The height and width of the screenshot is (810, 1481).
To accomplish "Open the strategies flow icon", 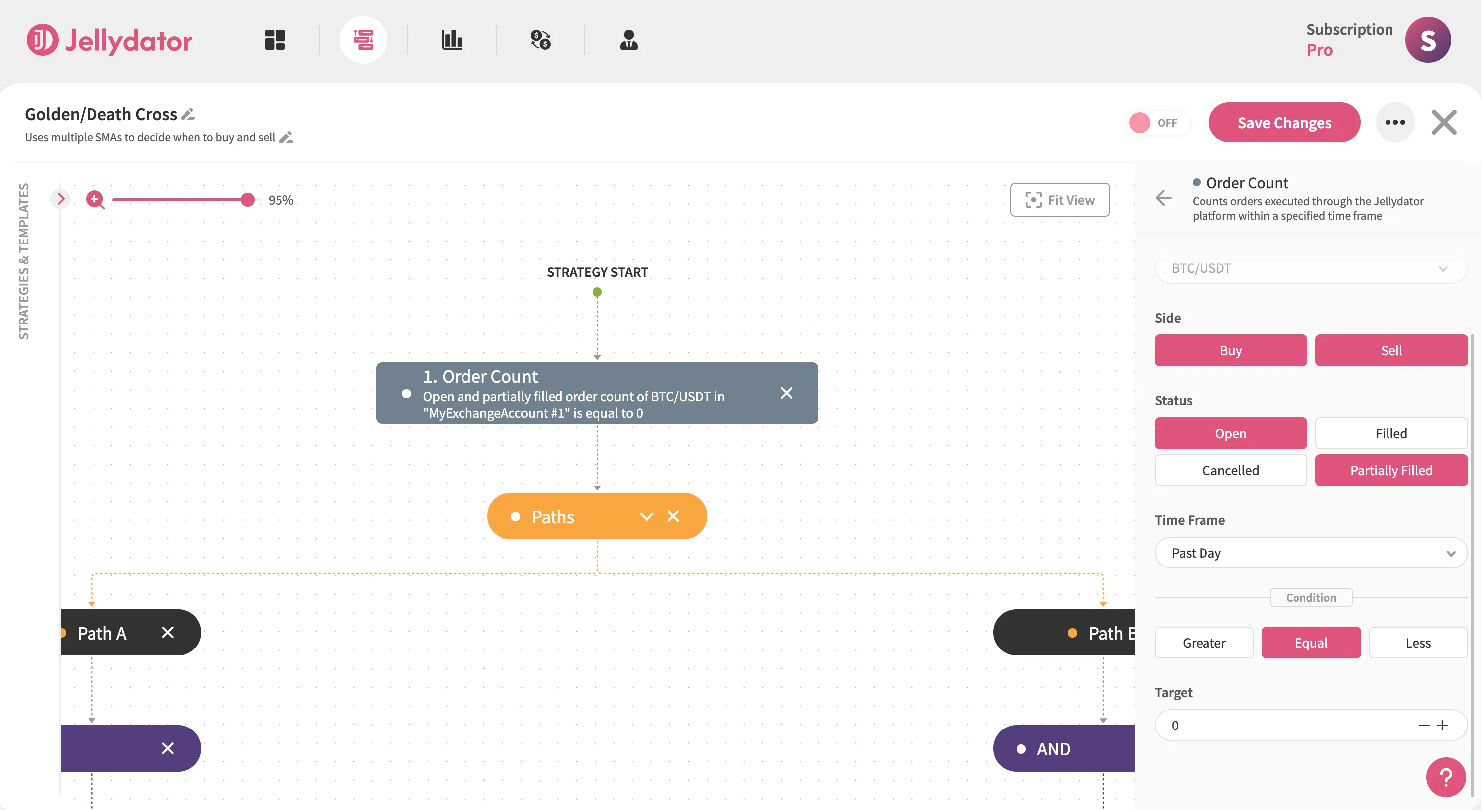I will pos(364,40).
